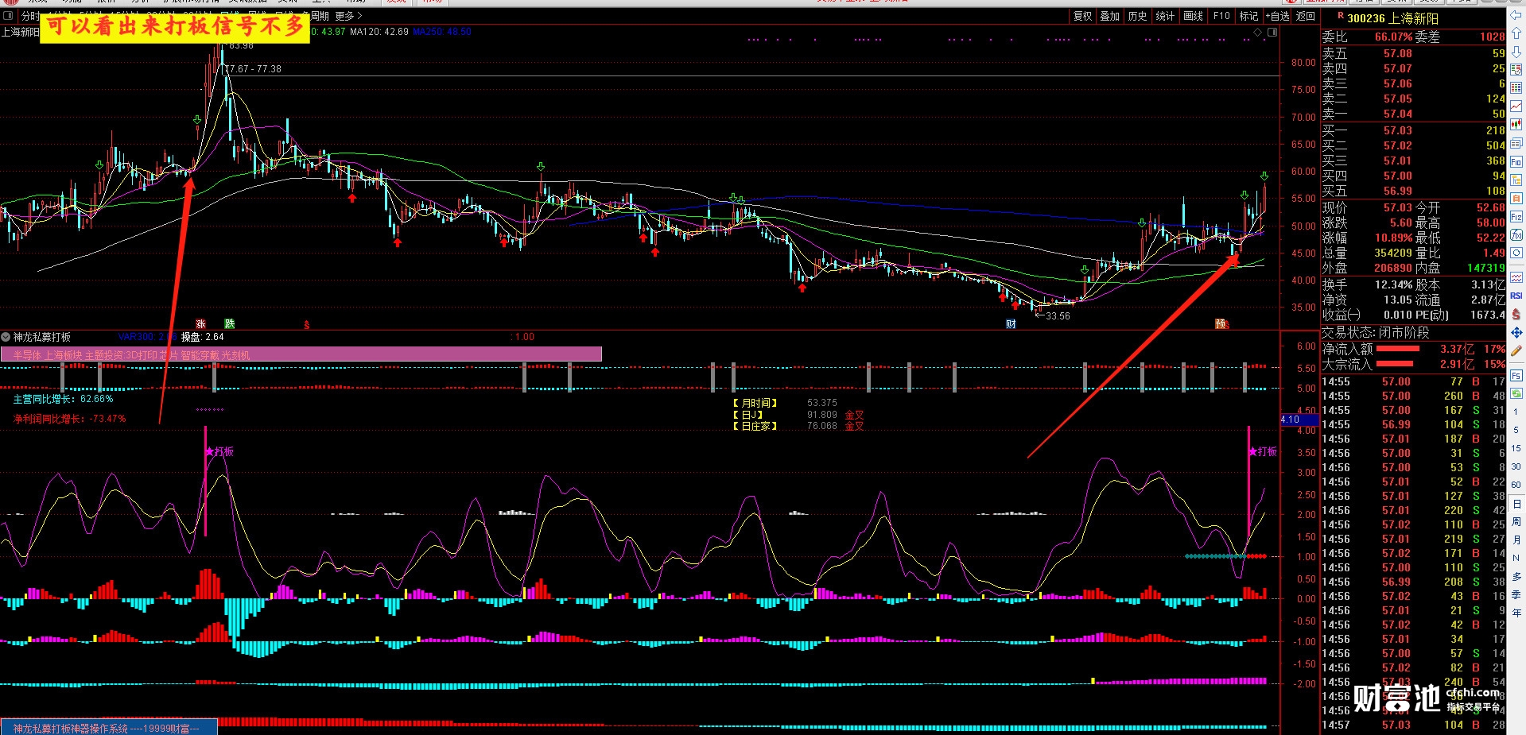
Task: Click the orange 自 watchlist icon
Action: click(1516, 198)
